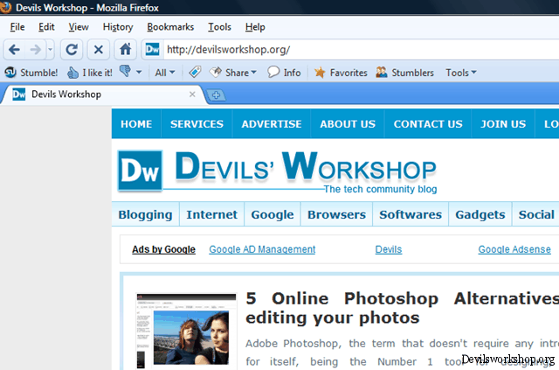The height and width of the screenshot is (370, 559).
Task: Expand the thumbs-down dropdown arrow
Action: [x=139, y=72]
